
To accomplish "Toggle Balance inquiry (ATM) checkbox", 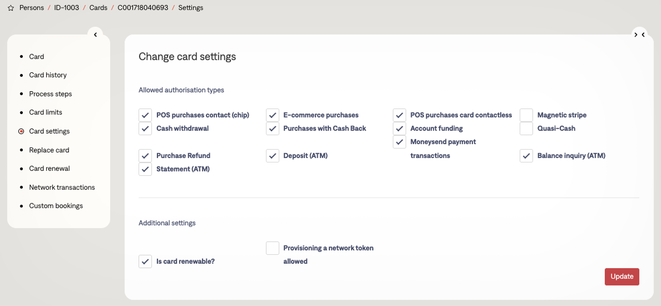I will click(526, 156).
